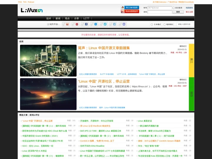Open list item CentOS 8 落幕 article
Viewport: 212px width, 159px height.
(97, 141)
